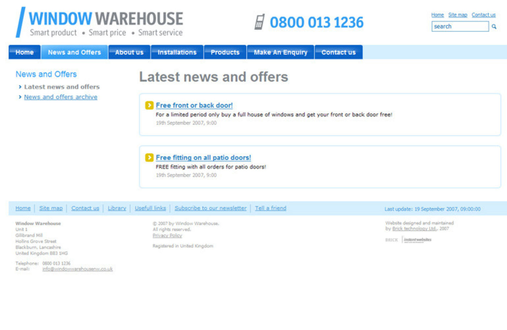
Task: Click the yellow arrow beside Free front door
Action: [149, 105]
